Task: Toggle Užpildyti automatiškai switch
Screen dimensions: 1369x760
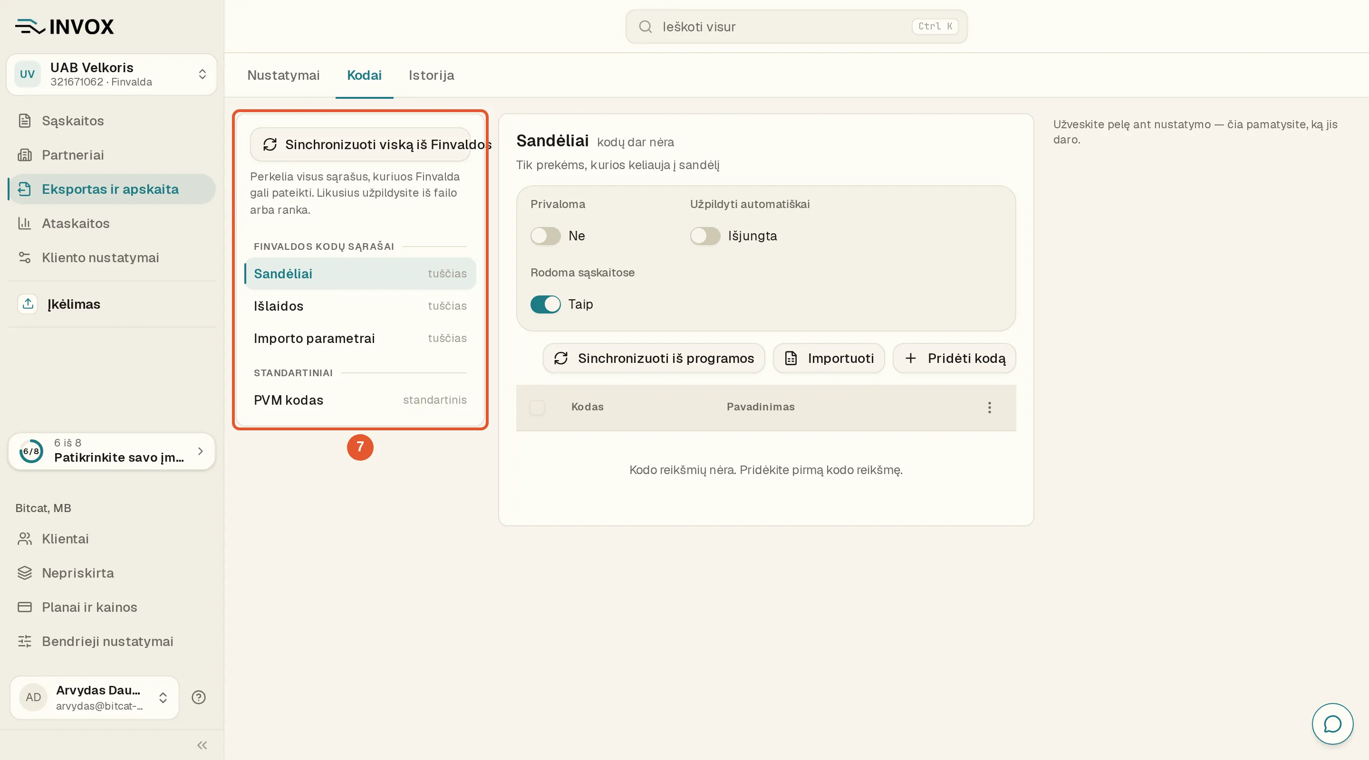Action: 704,236
